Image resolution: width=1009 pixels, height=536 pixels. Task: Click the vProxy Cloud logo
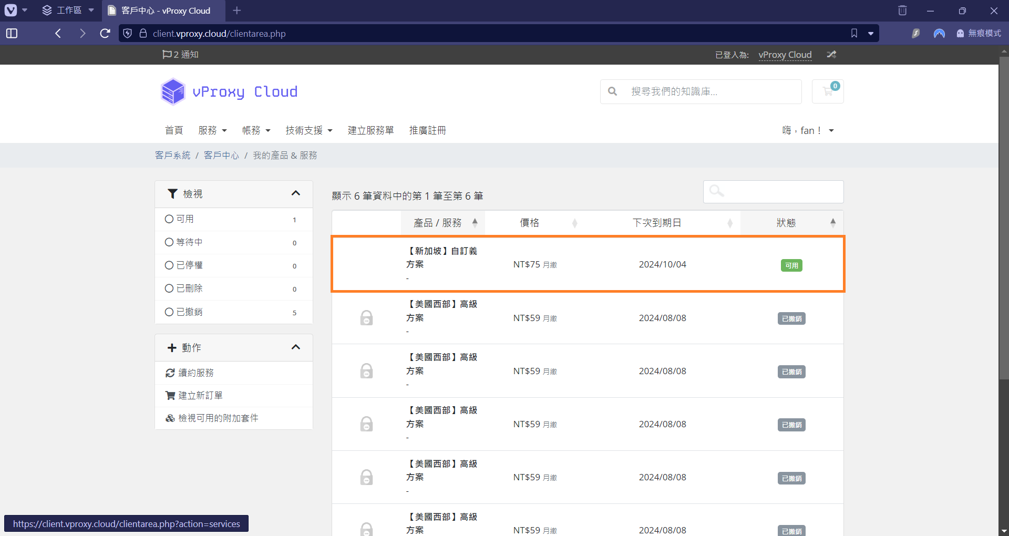point(229,91)
